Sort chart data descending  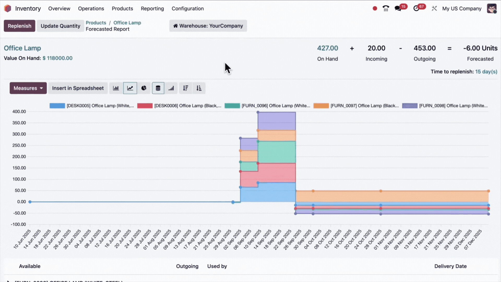[186, 88]
